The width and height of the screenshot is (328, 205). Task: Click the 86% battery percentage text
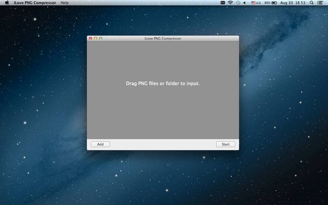point(267,3)
